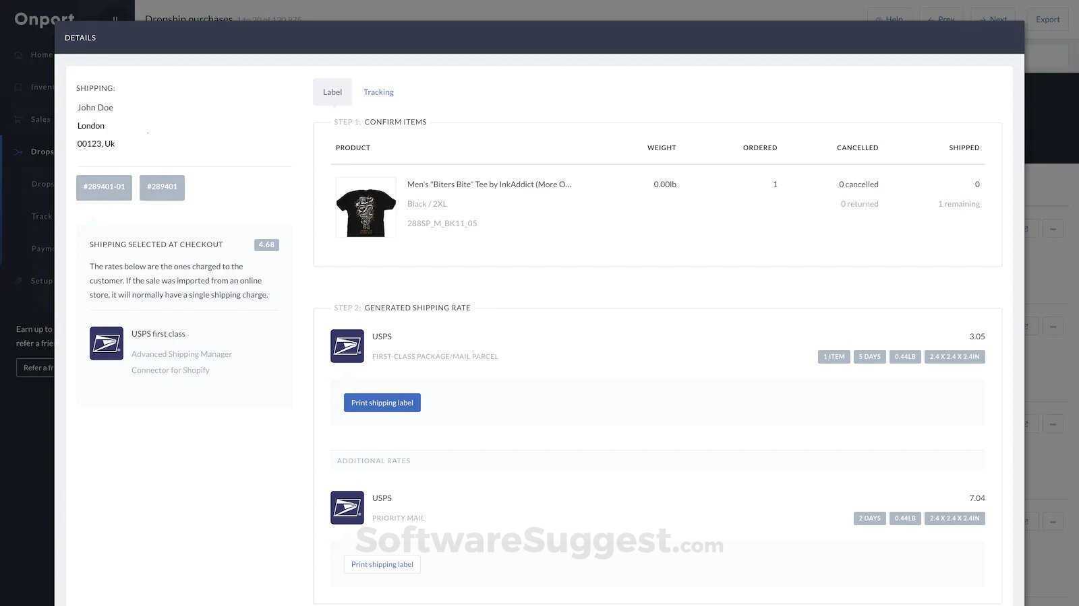Switch to the Tracking tab
1079x606 pixels.
378,92
